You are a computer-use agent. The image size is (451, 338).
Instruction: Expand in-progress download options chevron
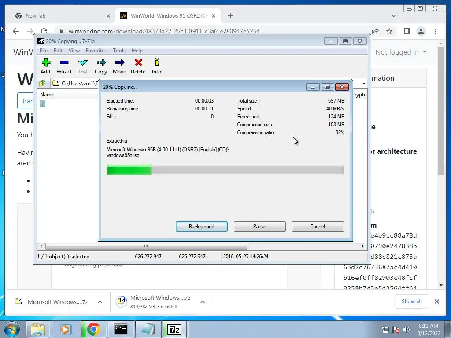[203, 302]
